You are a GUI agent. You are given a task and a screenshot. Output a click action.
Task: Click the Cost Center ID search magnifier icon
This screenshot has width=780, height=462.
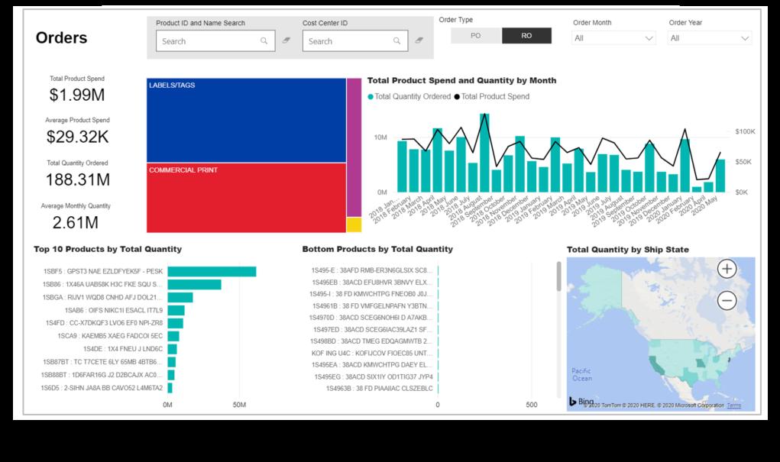[x=396, y=40]
